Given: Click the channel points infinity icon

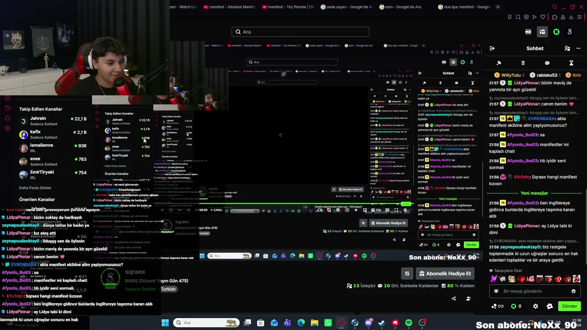Looking at the screenshot, I should pos(498,306).
